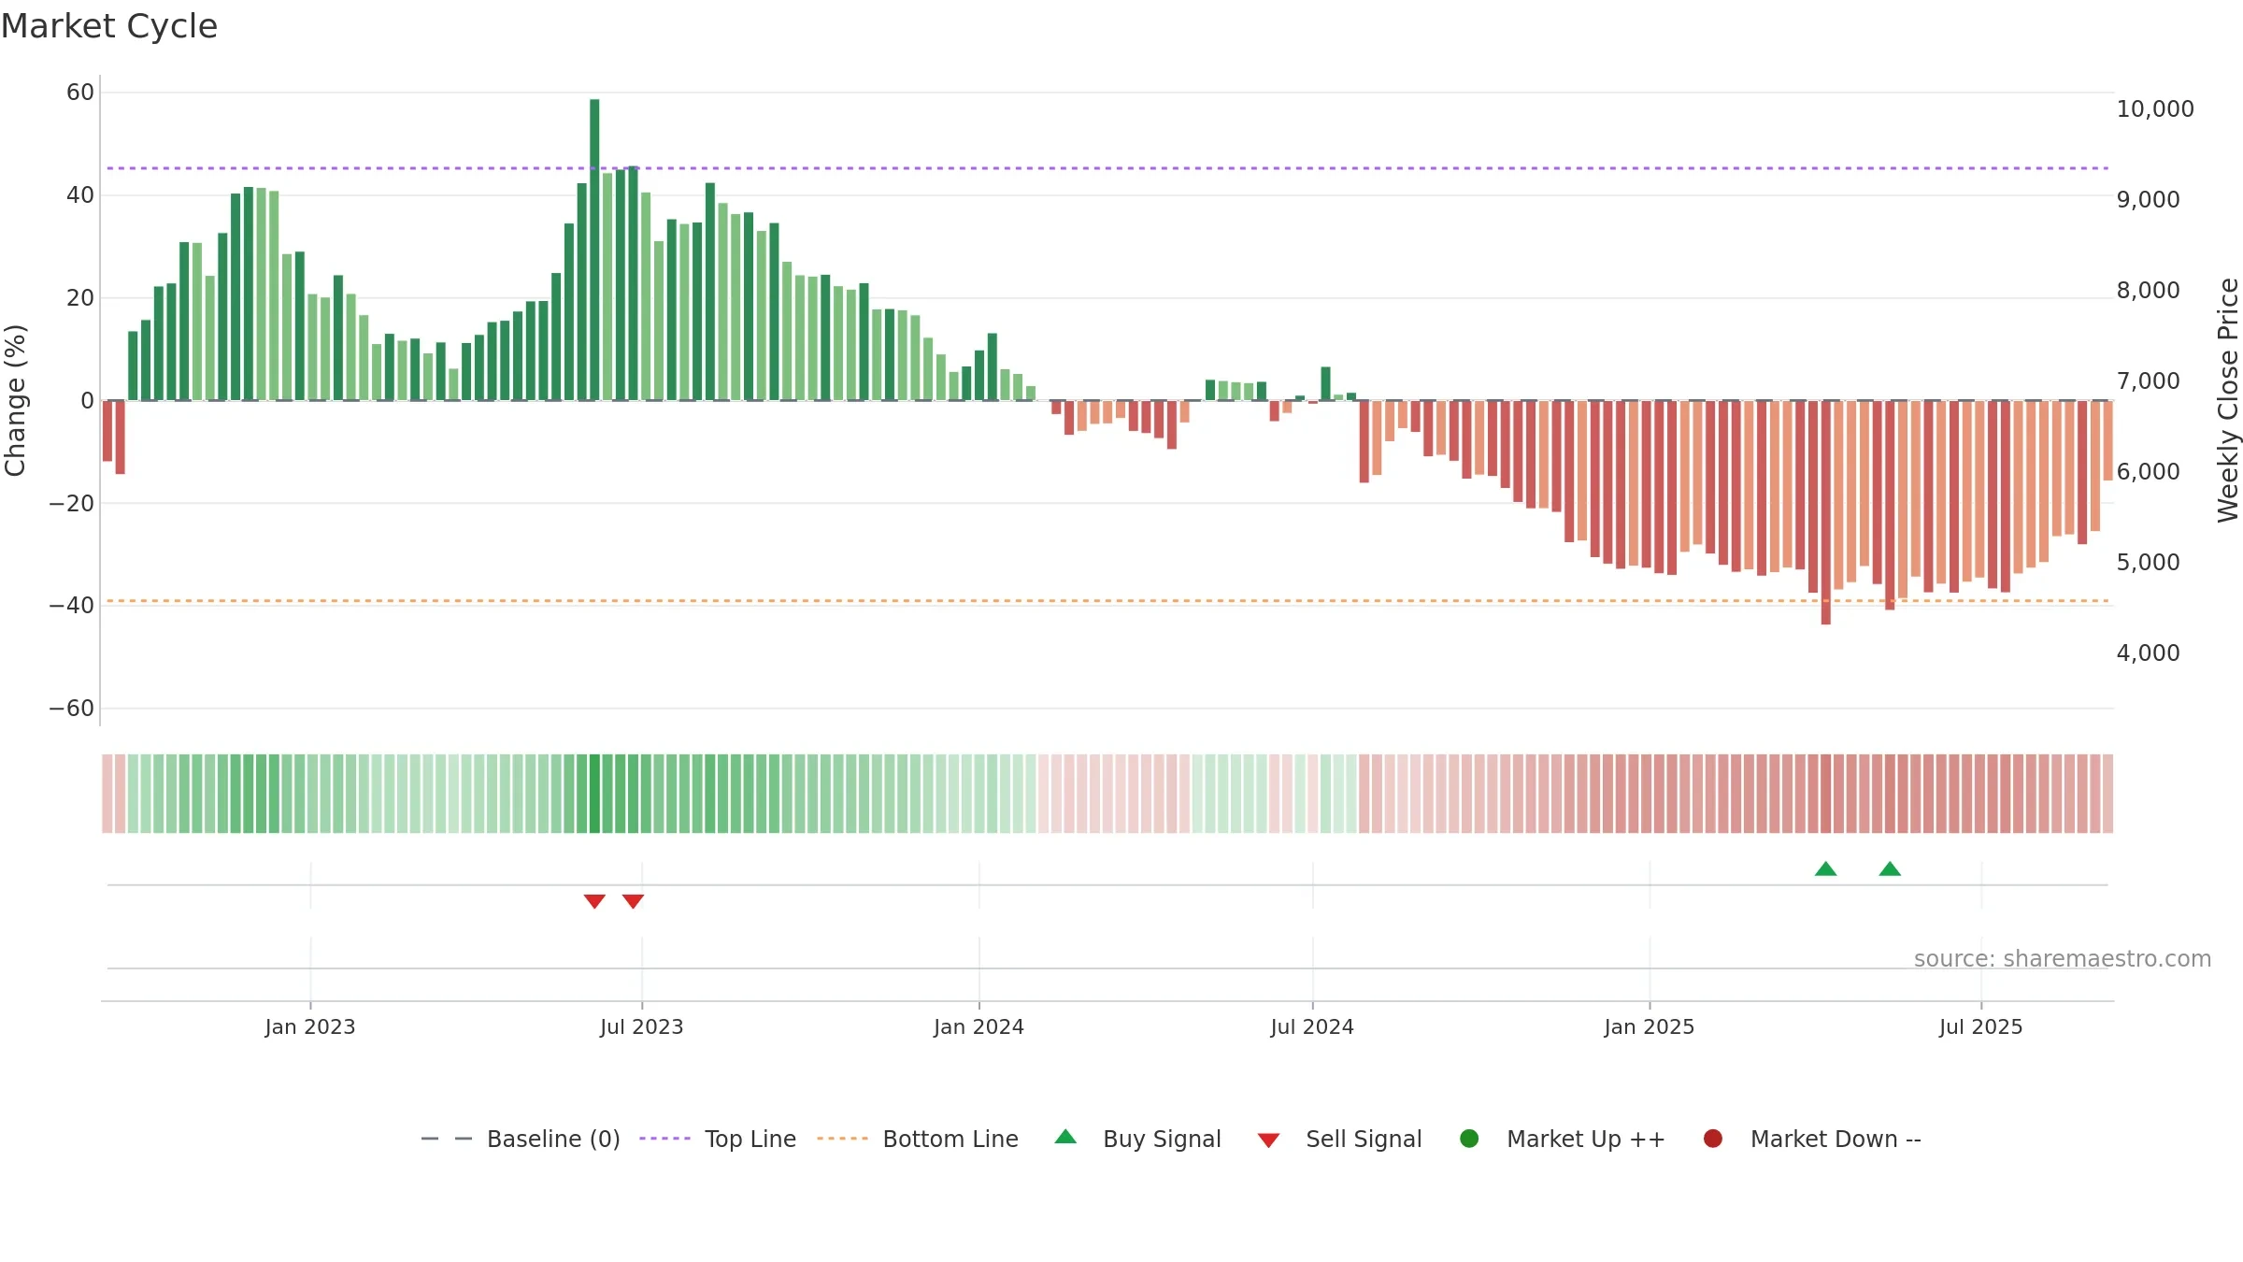Click the Jul 2024 axis label

[1312, 1026]
